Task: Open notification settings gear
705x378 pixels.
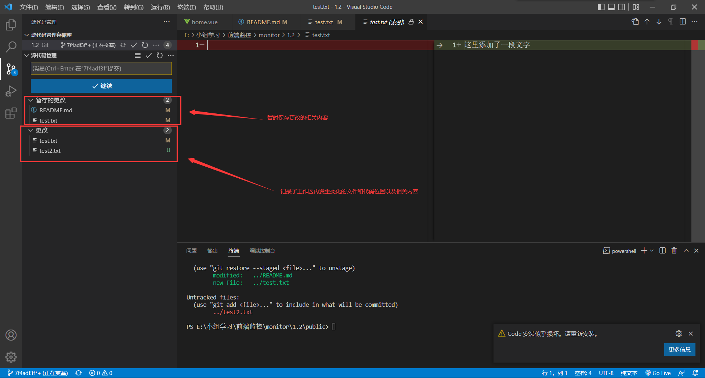Action: point(679,334)
